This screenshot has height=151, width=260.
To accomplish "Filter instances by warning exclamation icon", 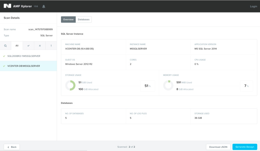I will pos(51,45).
